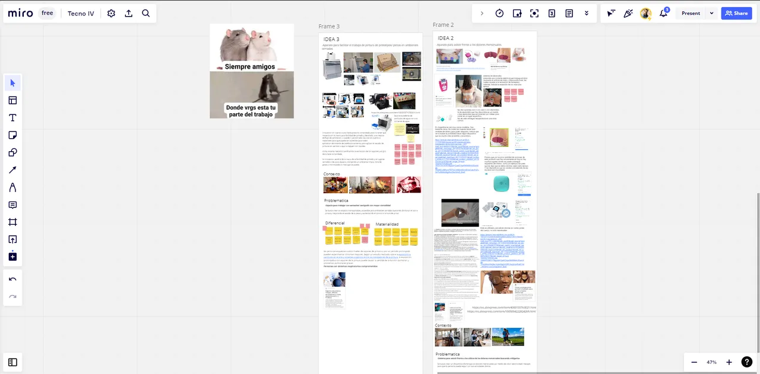The image size is (760, 374).
Task: Select the yellow sticky notes under Materialidad
Action: [395, 235]
